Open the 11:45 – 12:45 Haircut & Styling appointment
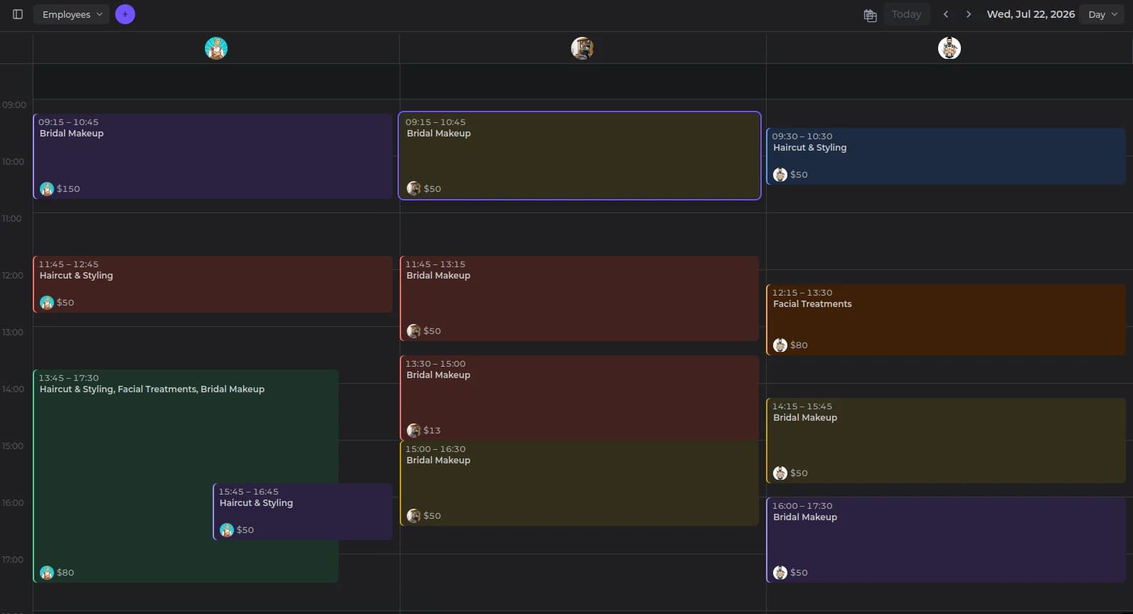Image resolution: width=1133 pixels, height=614 pixels. click(x=213, y=284)
